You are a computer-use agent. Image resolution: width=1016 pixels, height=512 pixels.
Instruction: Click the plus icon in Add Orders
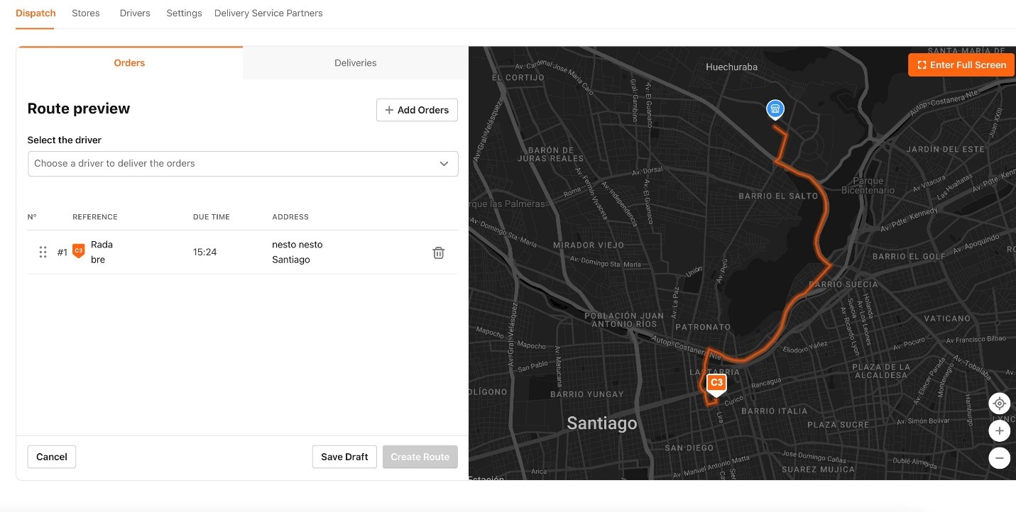coord(389,110)
